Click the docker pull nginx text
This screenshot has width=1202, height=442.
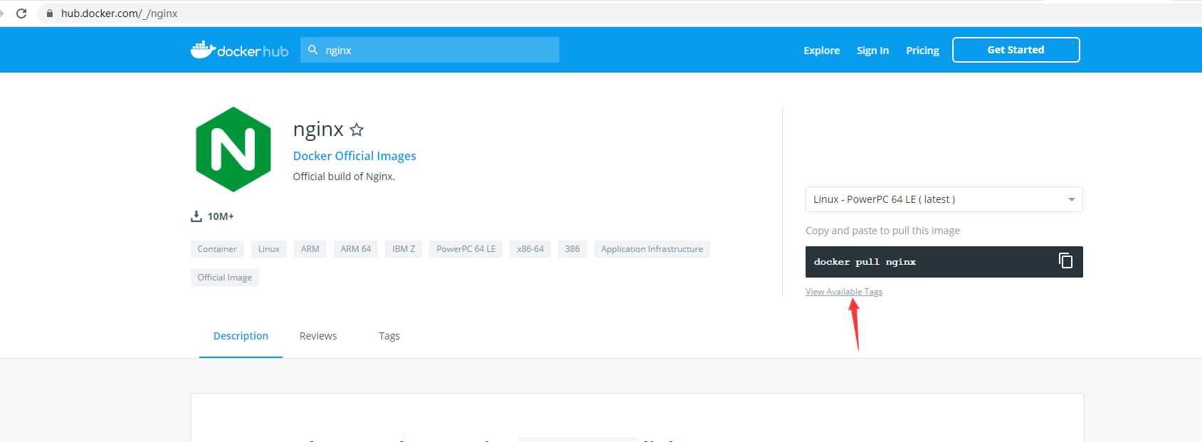click(865, 262)
